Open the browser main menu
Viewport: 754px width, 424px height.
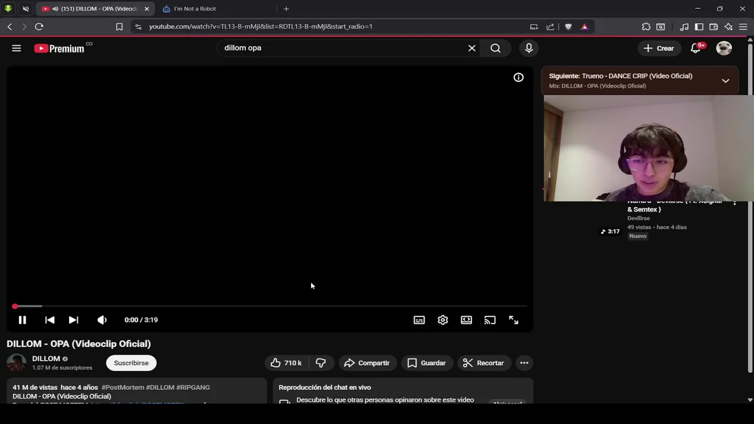(743, 26)
